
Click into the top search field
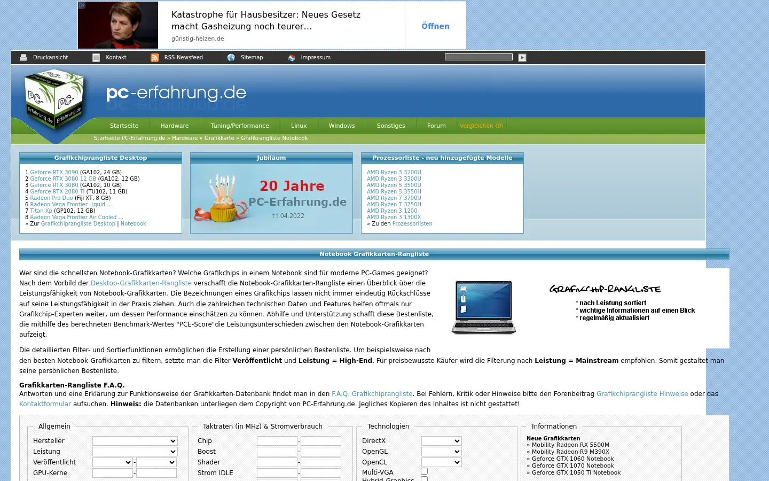[x=478, y=57]
